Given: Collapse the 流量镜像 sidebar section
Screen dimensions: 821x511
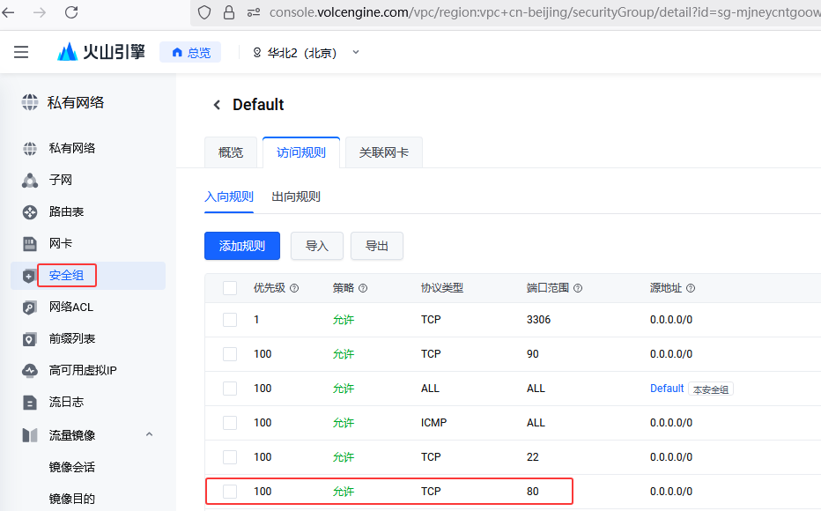Looking at the screenshot, I should [x=149, y=435].
